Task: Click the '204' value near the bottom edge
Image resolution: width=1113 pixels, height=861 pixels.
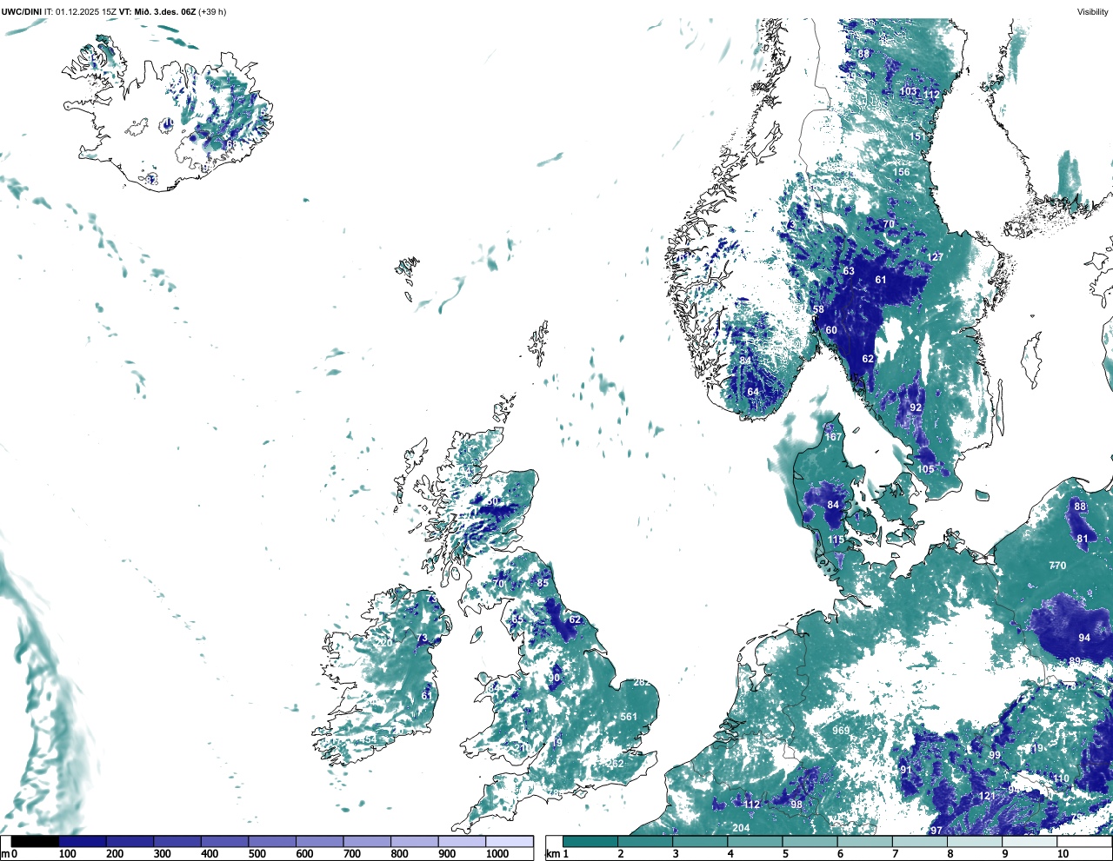Action: tap(741, 828)
